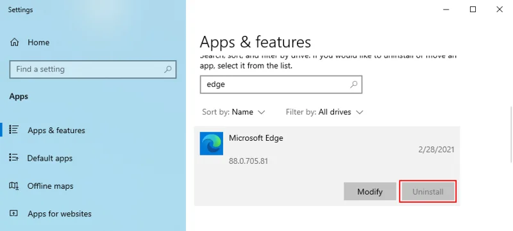
Task: Close the Settings window
Action: pyautogui.click(x=500, y=10)
